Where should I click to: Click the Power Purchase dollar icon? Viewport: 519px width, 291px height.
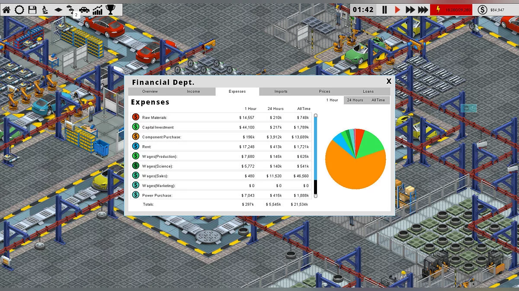click(135, 195)
